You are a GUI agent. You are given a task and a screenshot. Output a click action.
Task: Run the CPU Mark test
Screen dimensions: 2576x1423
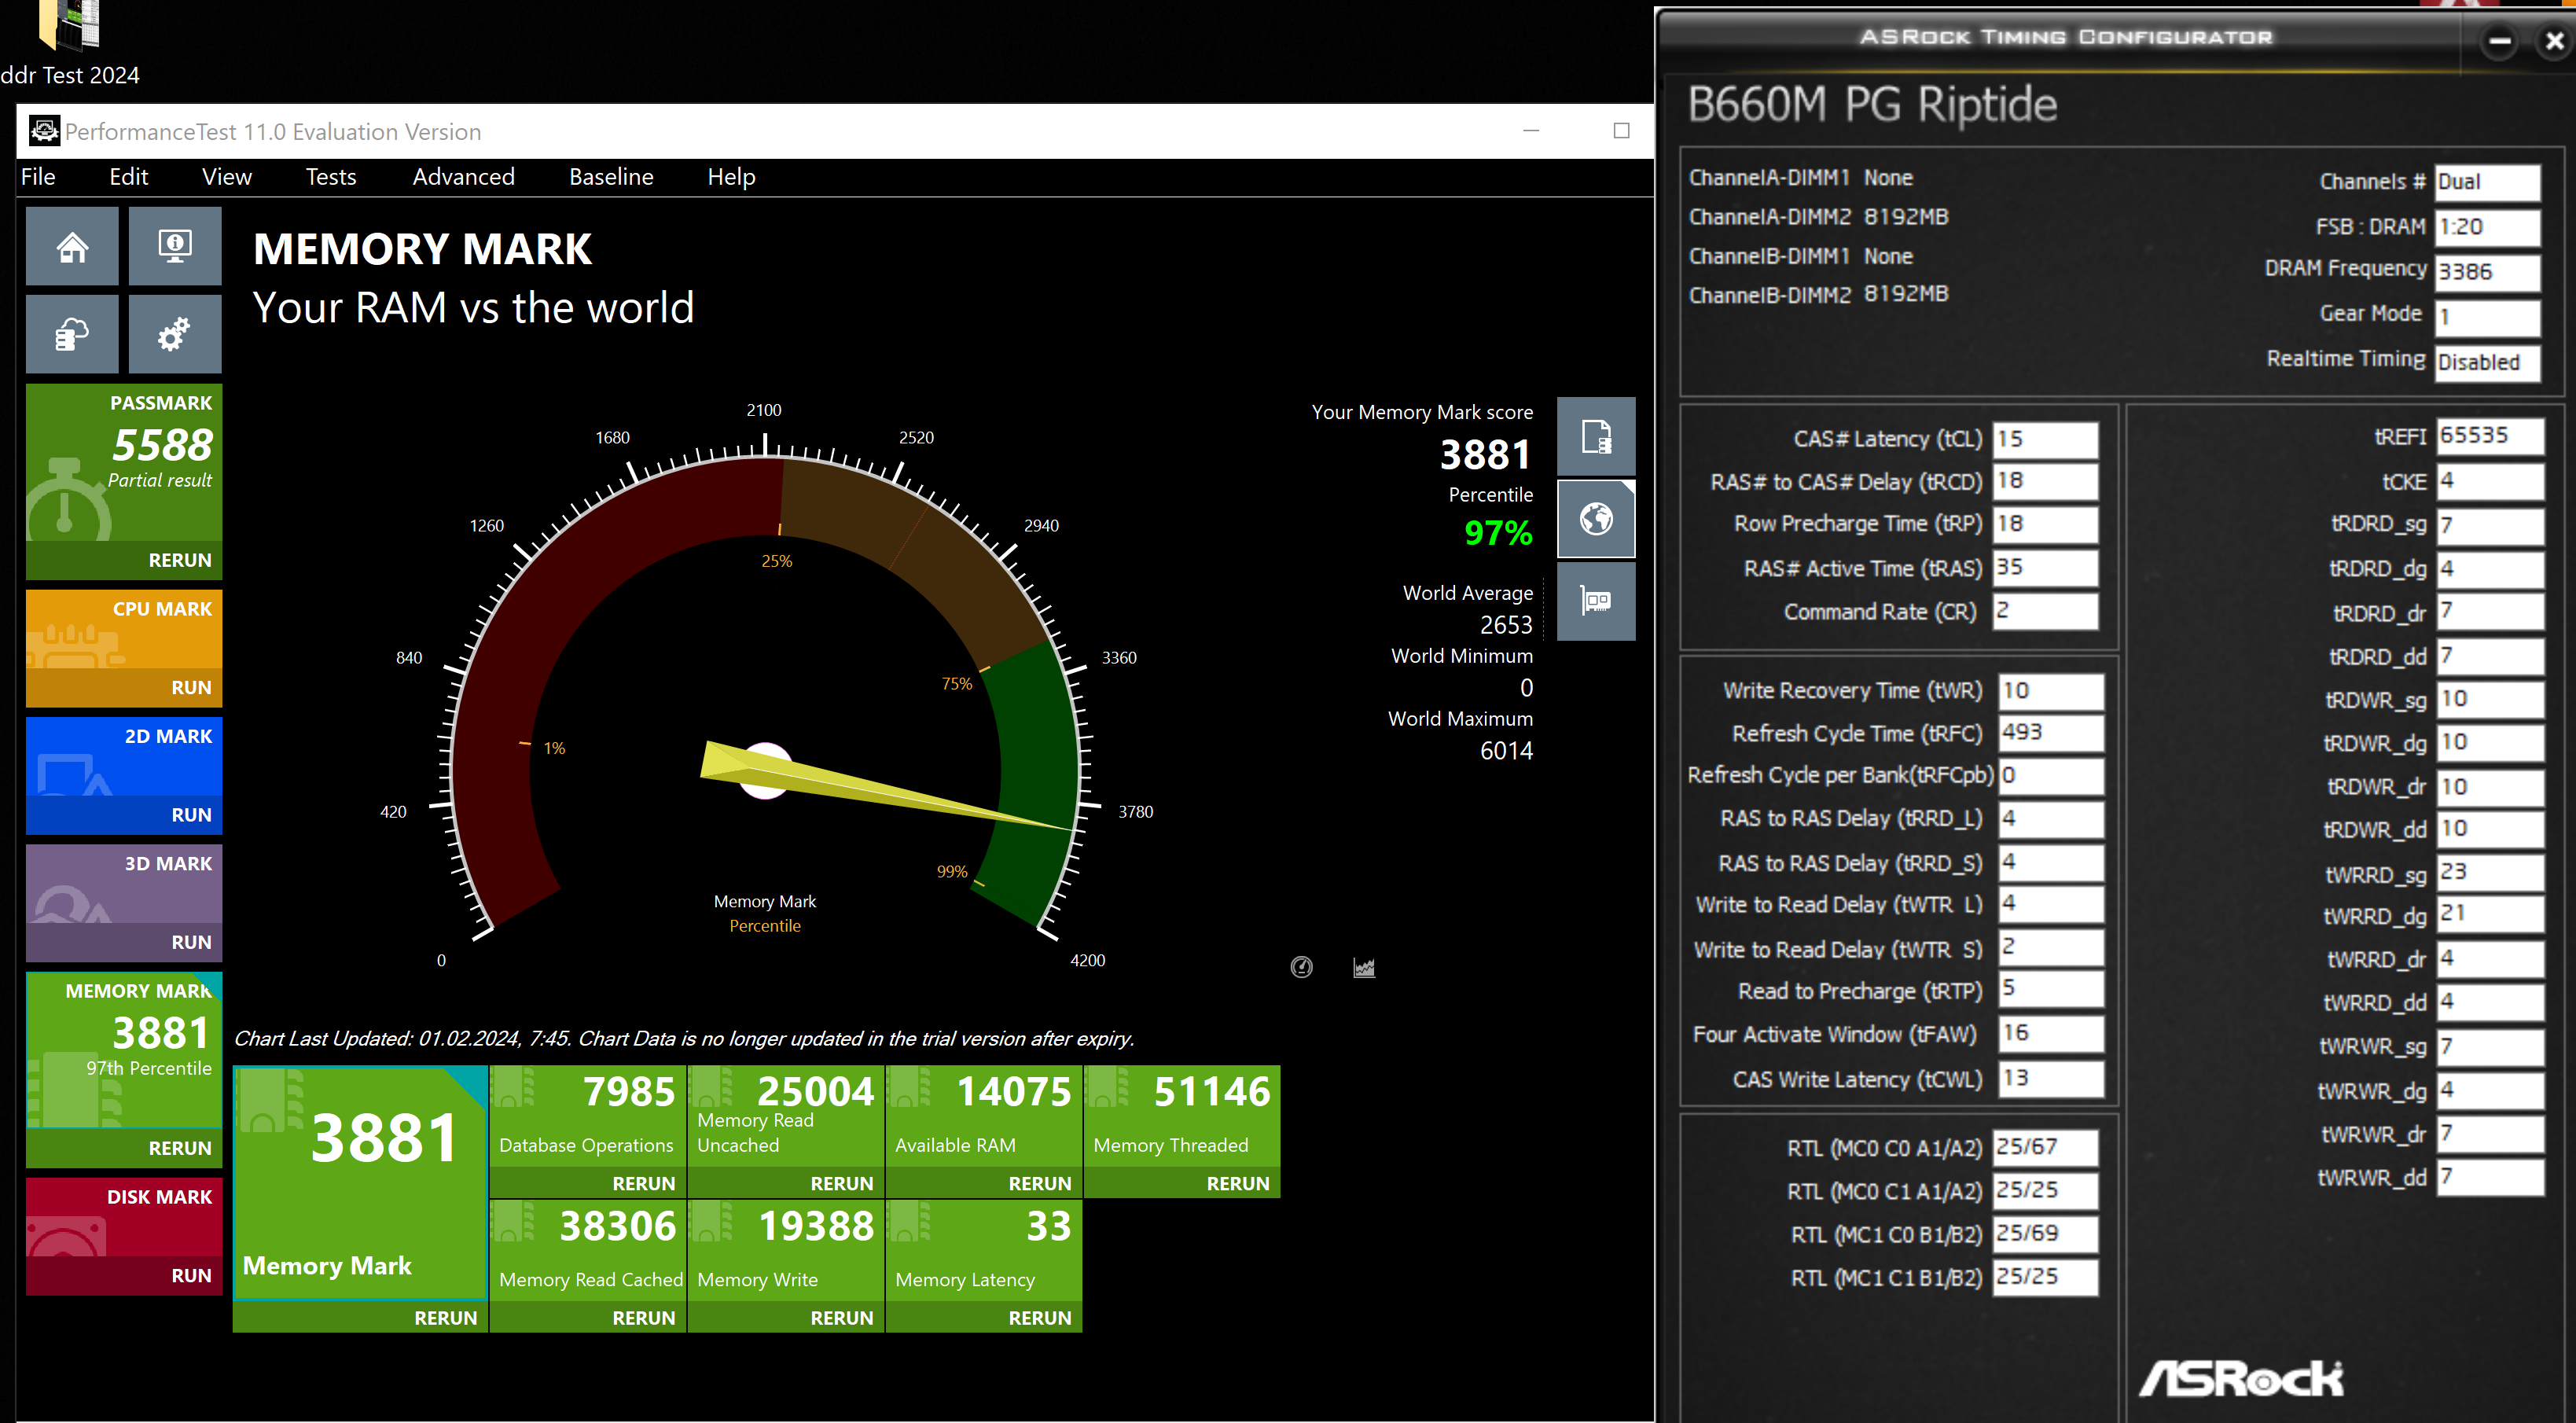[x=190, y=687]
